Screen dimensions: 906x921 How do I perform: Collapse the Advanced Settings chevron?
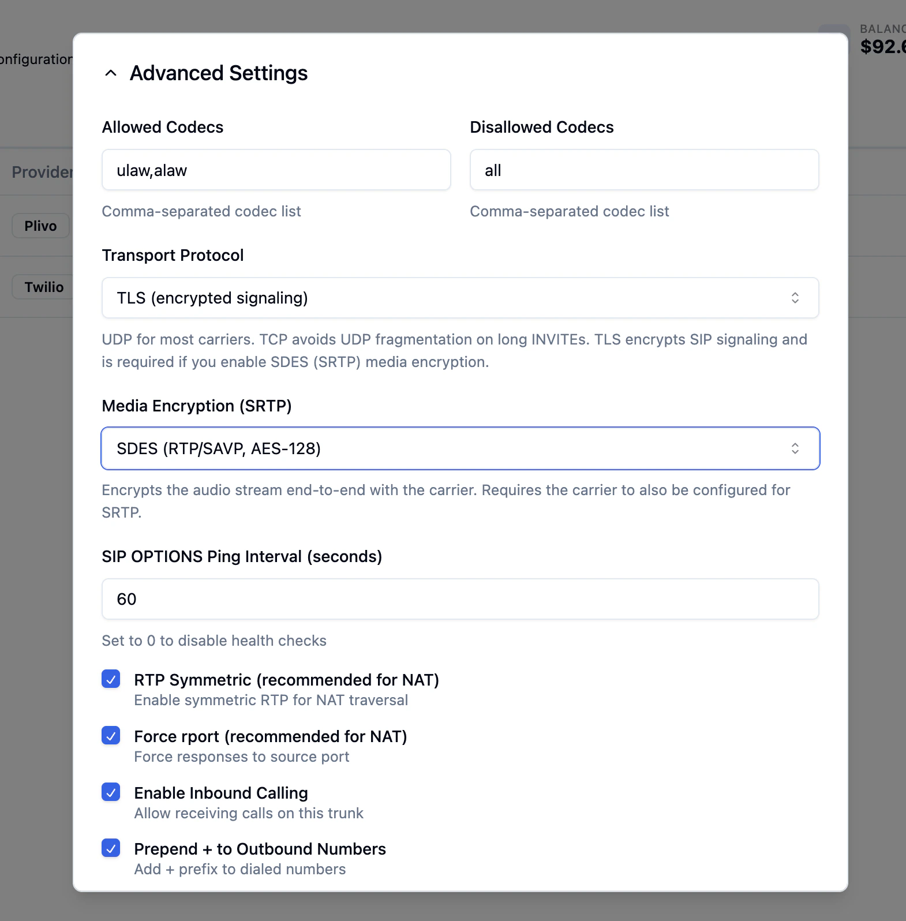point(111,73)
